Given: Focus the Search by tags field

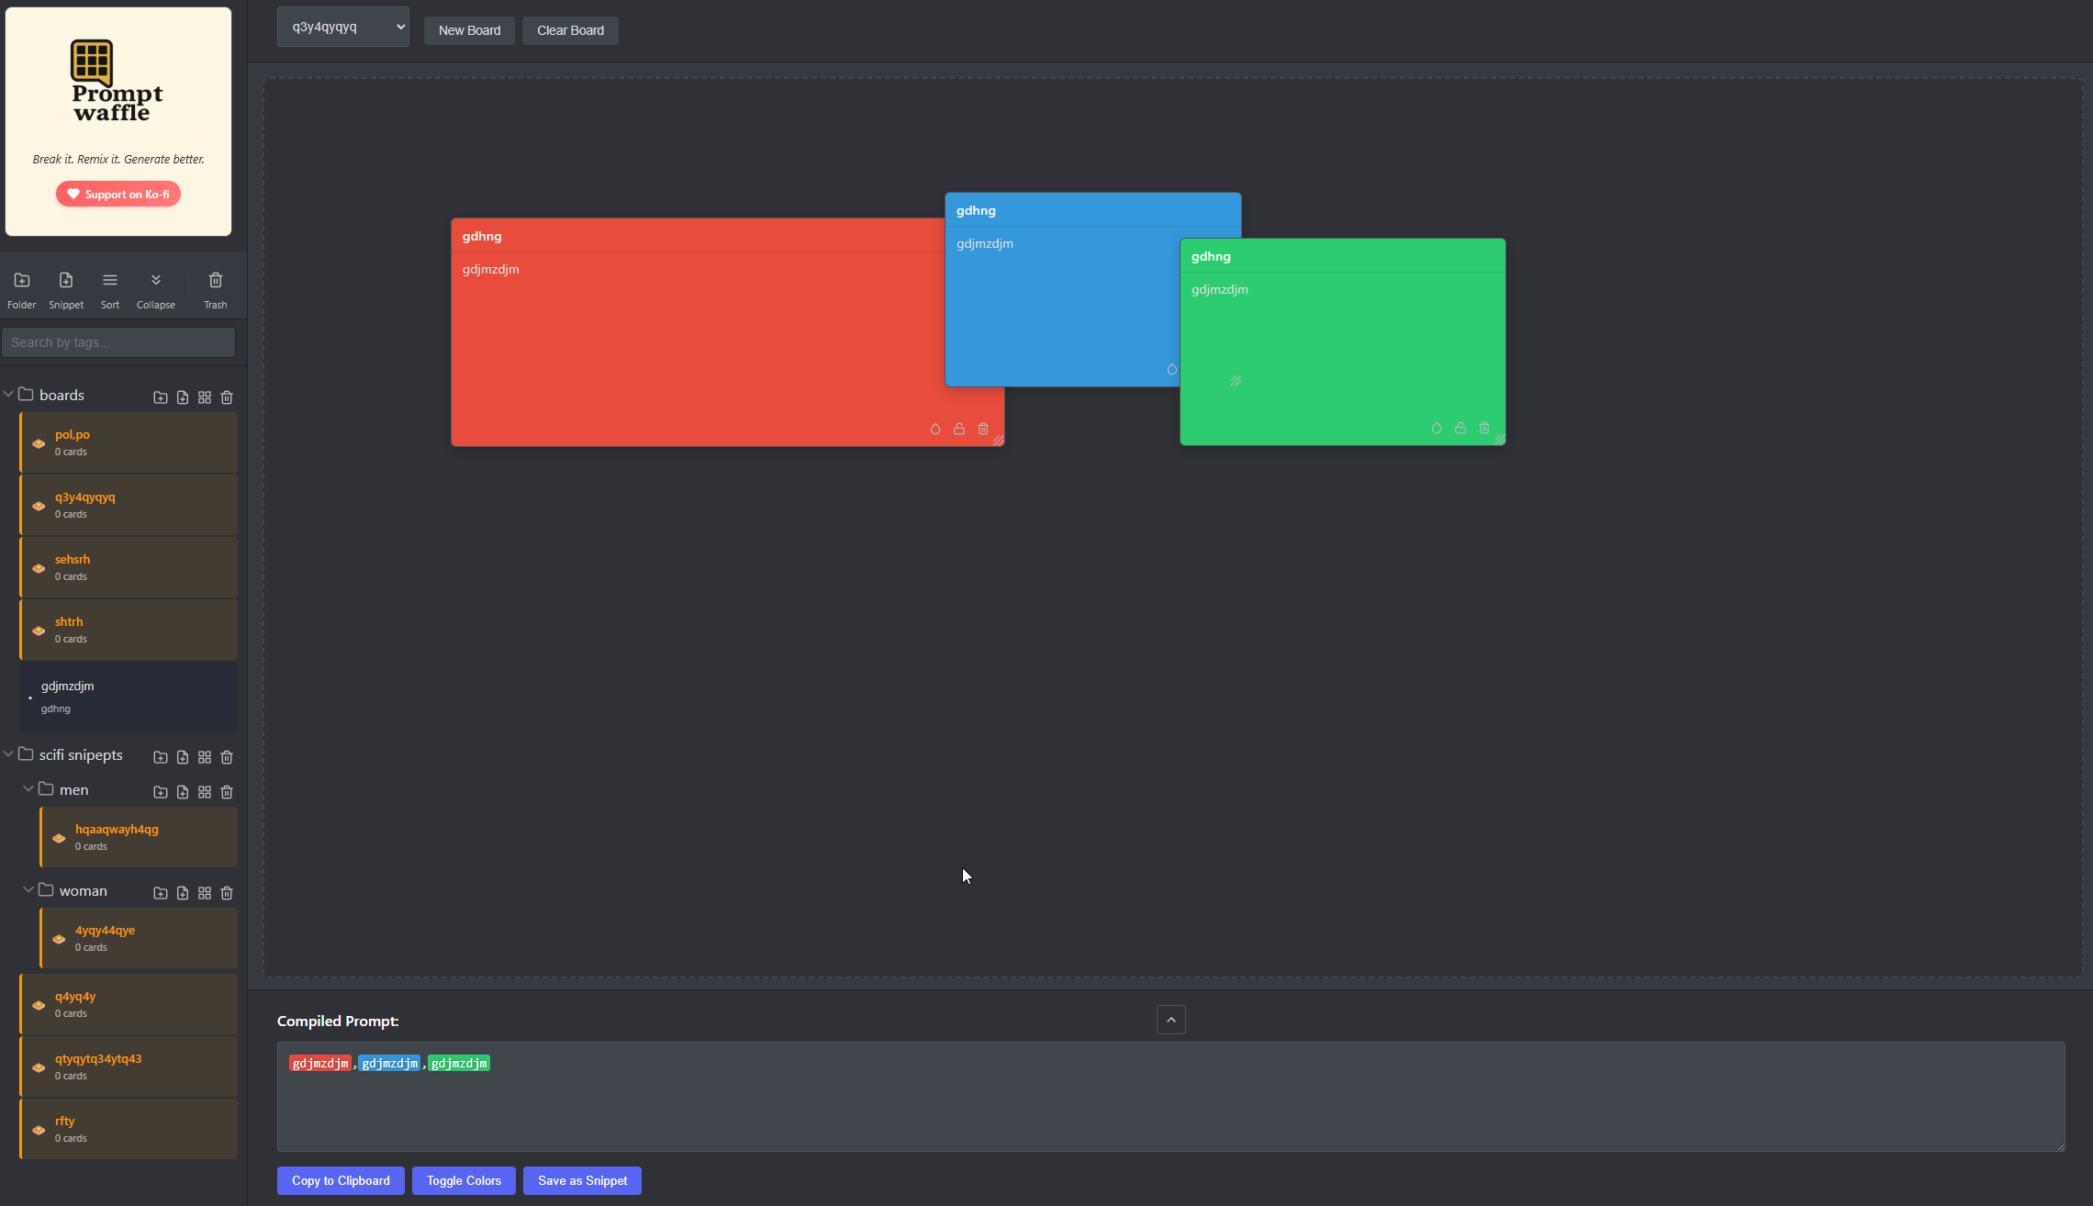Looking at the screenshot, I should pos(118,342).
